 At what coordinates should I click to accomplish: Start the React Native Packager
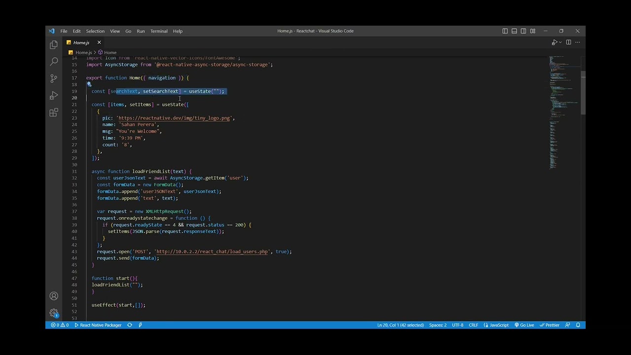98,325
